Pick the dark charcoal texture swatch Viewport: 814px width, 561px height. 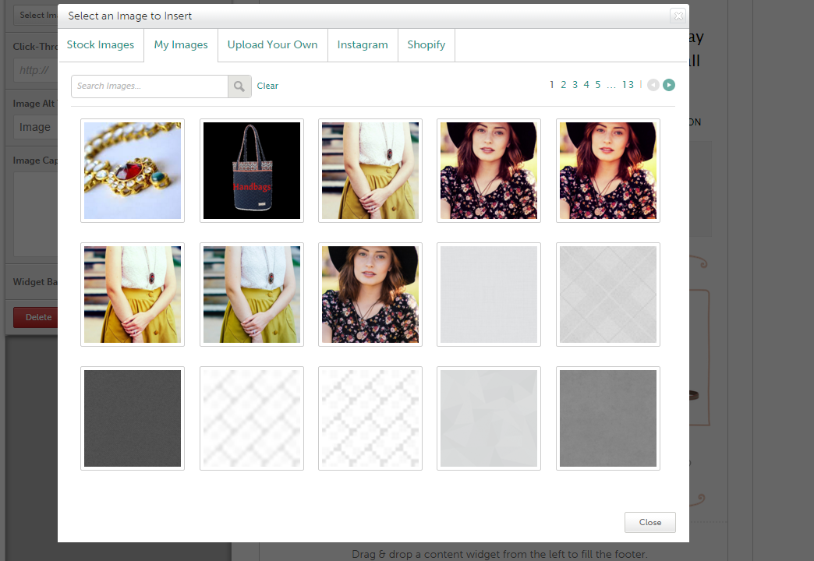133,418
